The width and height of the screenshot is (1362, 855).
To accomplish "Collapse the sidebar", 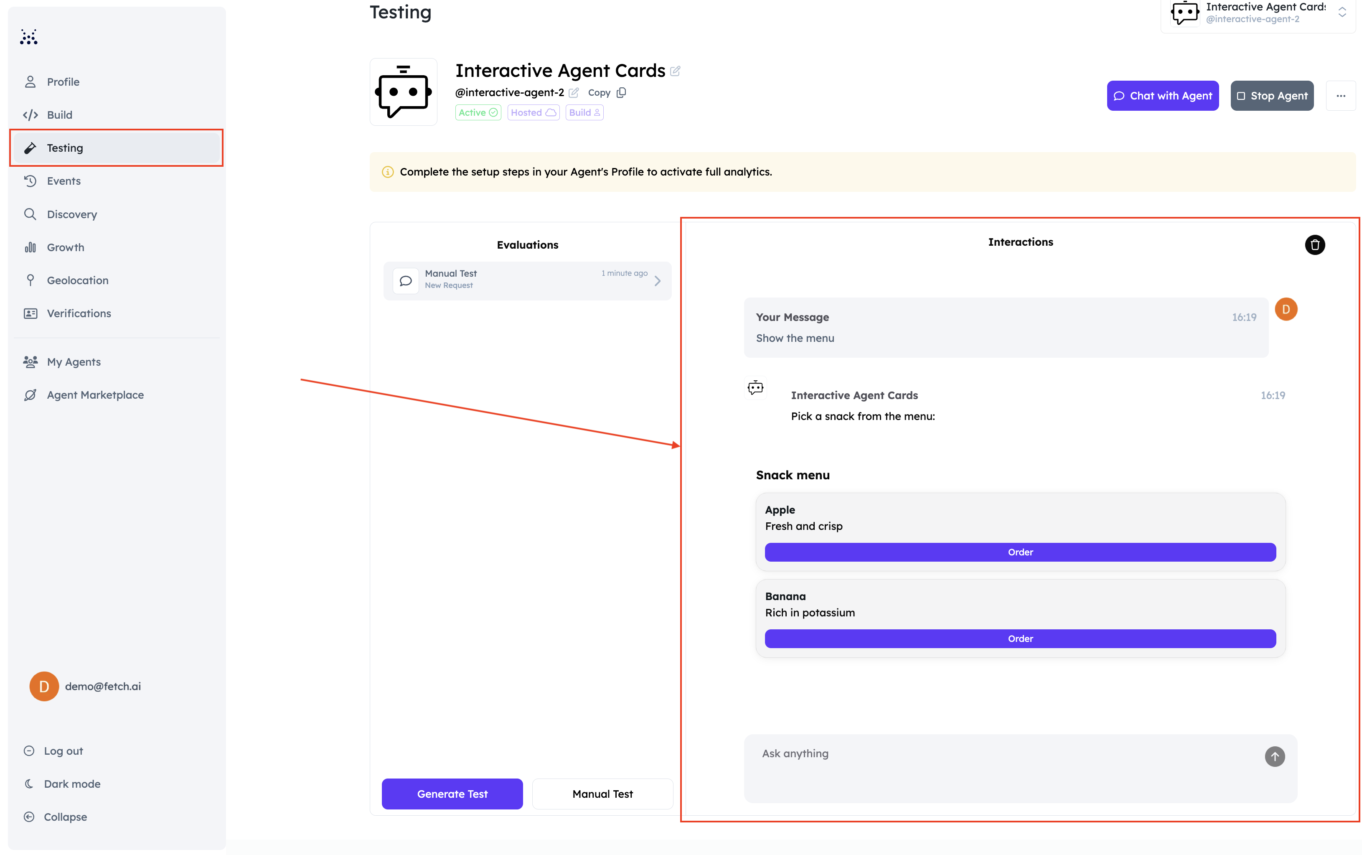I will 56,817.
